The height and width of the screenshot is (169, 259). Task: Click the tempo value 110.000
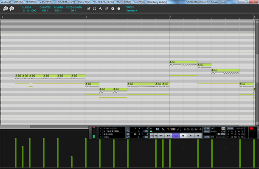coord(221,134)
